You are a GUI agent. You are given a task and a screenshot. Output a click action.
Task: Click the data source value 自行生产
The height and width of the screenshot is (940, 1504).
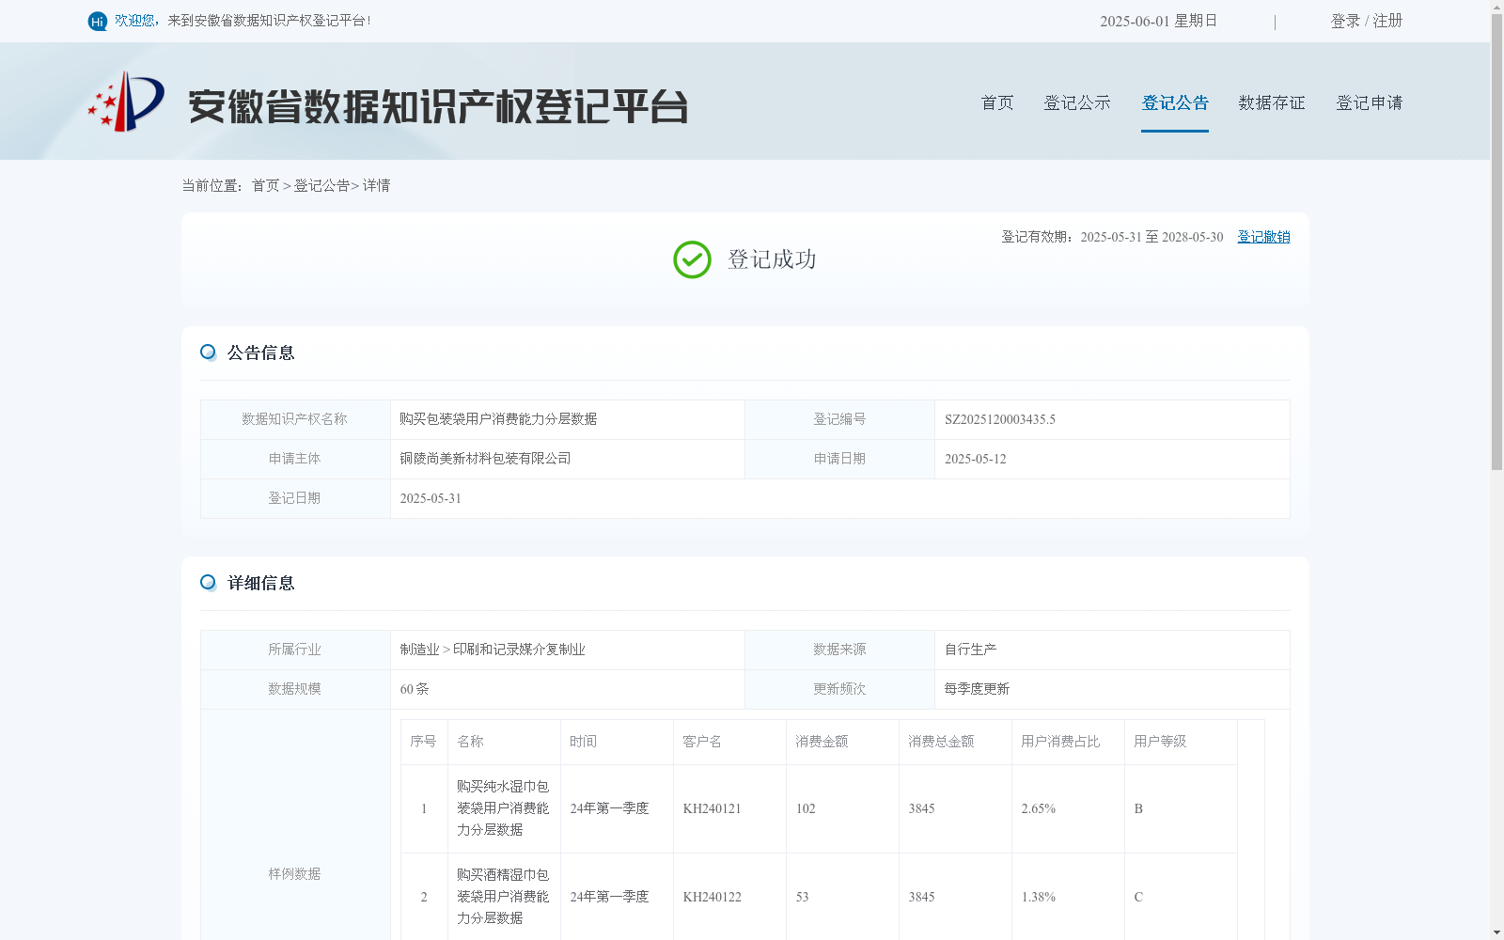point(970,650)
